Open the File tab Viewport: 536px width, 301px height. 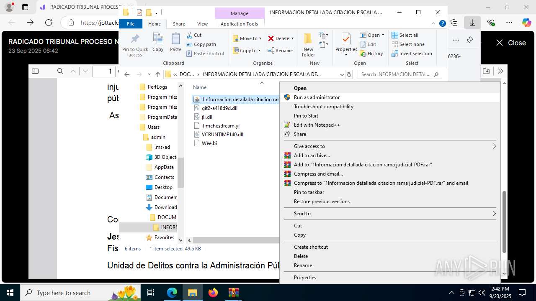pyautogui.click(x=131, y=24)
